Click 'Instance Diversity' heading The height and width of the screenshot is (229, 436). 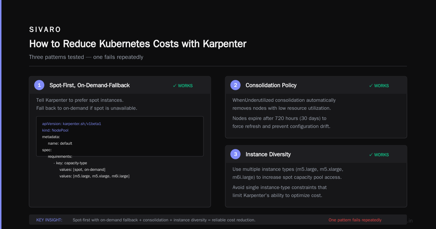coord(268,154)
